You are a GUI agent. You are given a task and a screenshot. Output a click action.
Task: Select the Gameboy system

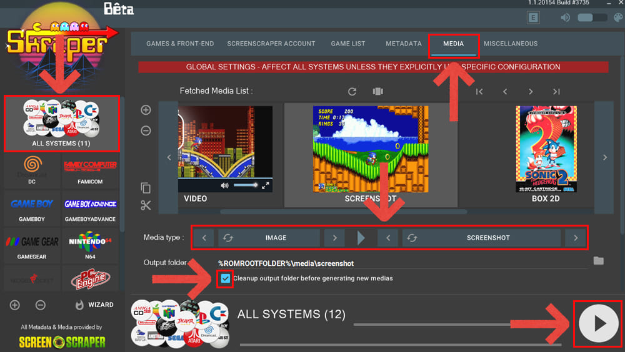click(x=32, y=208)
